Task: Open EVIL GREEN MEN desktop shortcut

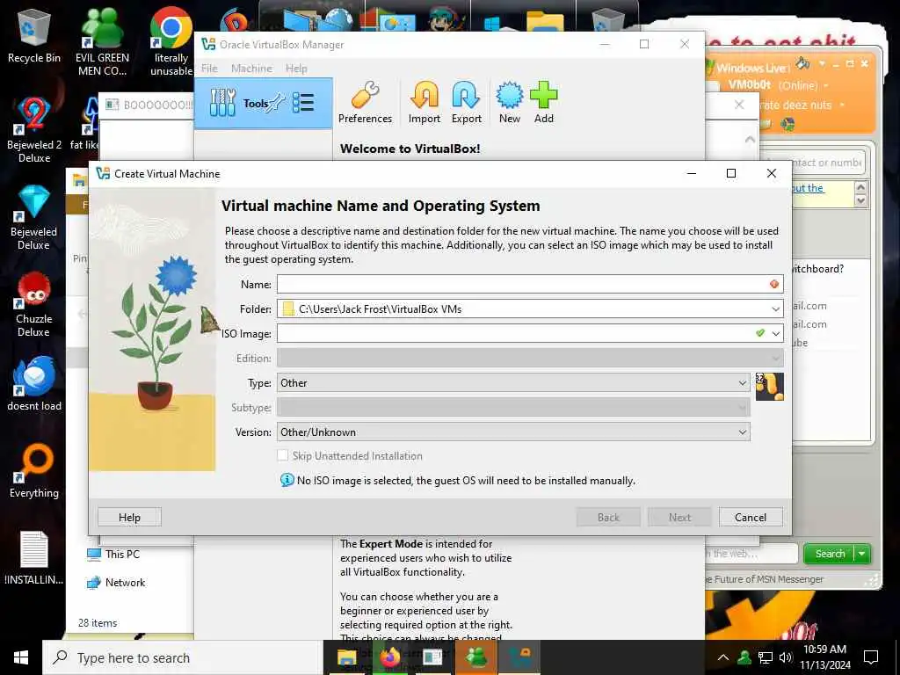Action: point(102,42)
